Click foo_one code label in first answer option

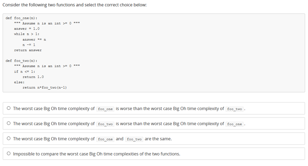pos(105,109)
